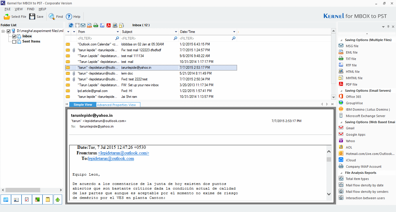Open the Find tool in the toolbar
Screen dimensions: 396x212
point(56,17)
